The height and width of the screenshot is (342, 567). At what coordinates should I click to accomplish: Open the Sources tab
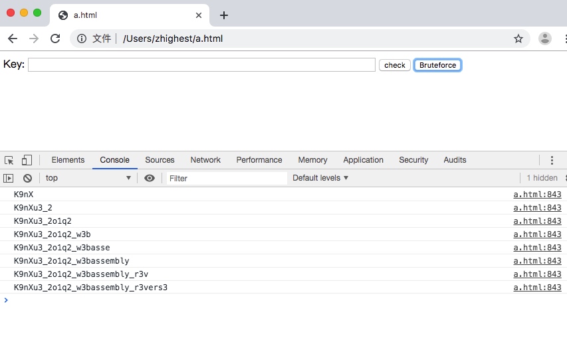tap(160, 160)
